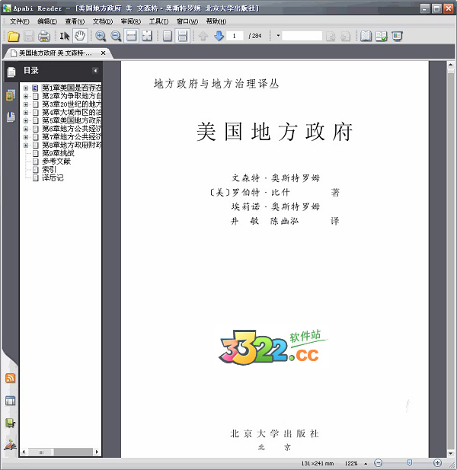Click the book with green check icon
Screen dimensions: 457x470
(382, 36)
